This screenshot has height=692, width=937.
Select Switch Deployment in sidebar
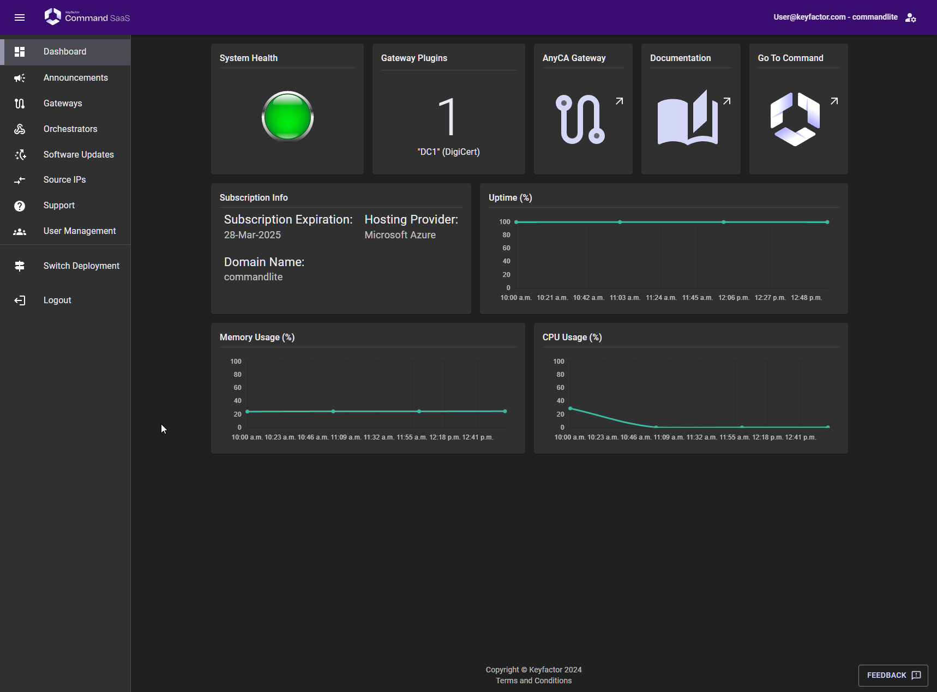tap(65, 266)
